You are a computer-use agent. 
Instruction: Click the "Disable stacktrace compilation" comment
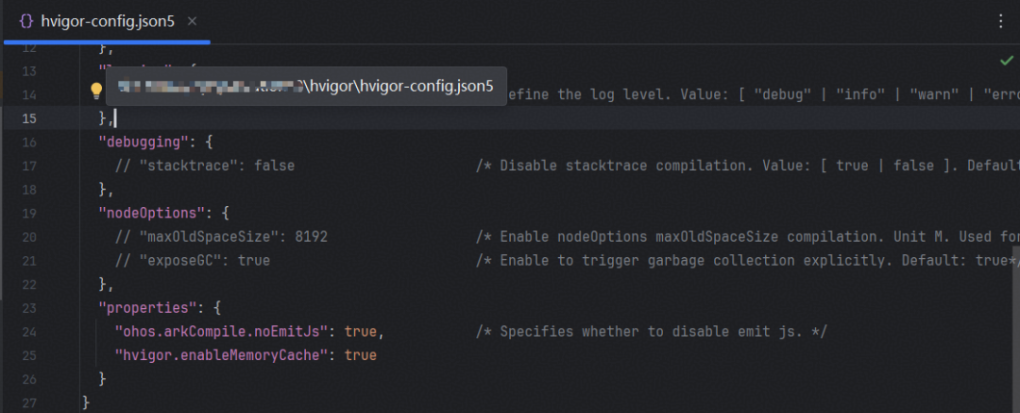click(x=747, y=165)
